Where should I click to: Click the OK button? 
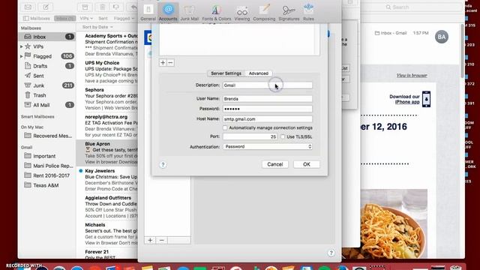tap(307, 164)
